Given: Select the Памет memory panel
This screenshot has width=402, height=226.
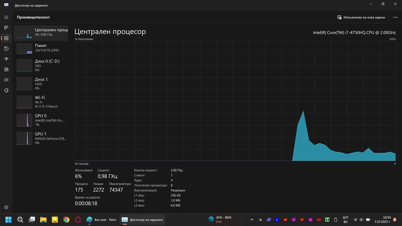Looking at the screenshot, I should click(x=41, y=48).
